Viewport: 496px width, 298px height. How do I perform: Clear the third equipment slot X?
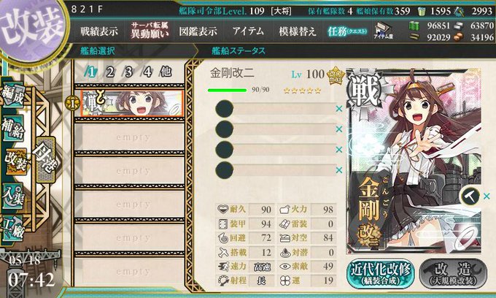pos(338,150)
